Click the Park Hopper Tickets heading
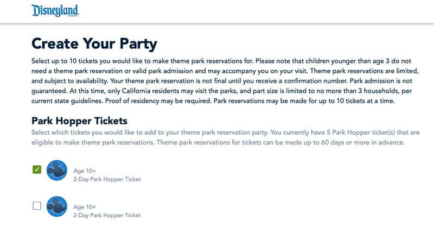This screenshot has height=226, width=434. [79, 121]
